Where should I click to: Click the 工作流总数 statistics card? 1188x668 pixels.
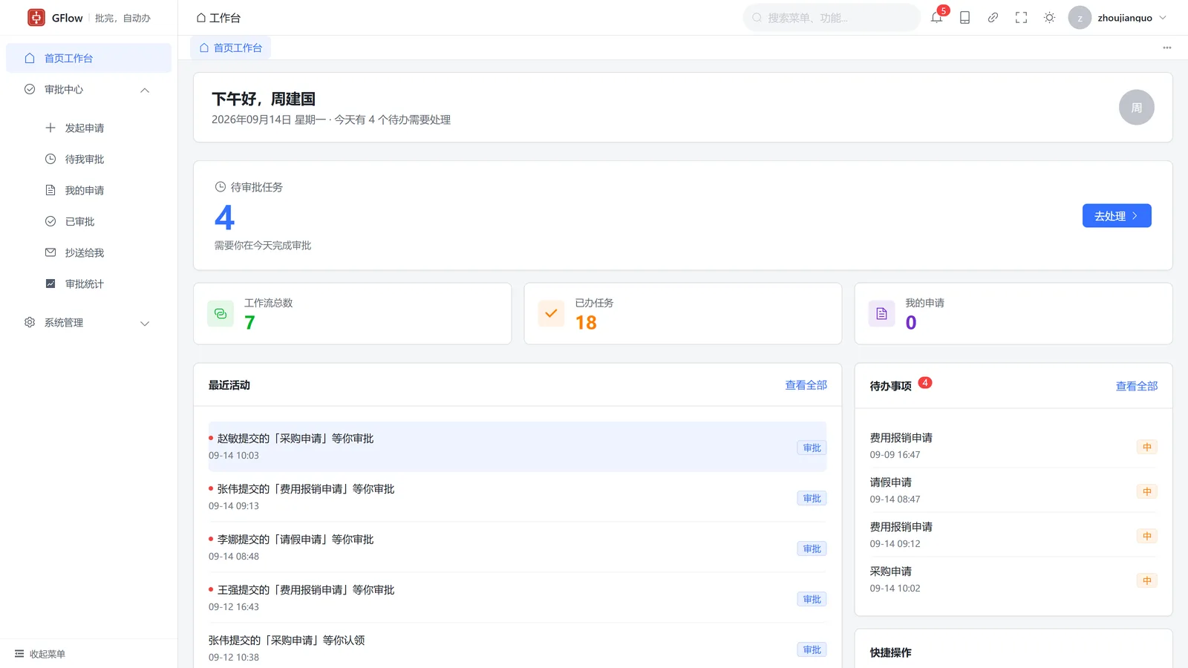353,313
